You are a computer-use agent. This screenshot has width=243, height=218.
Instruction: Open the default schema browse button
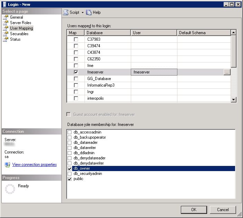tap(227, 72)
